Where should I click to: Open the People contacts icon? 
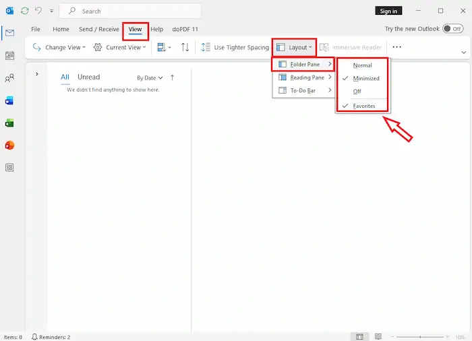pyautogui.click(x=9, y=78)
